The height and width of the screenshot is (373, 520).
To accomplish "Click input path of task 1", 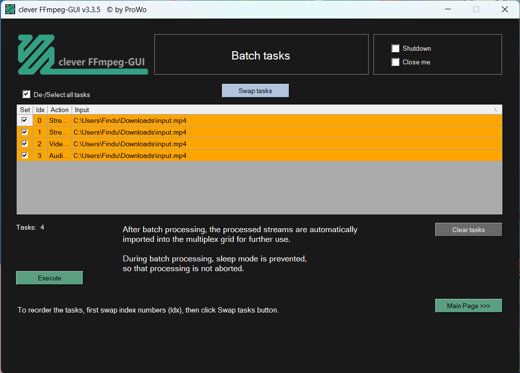I will [x=287, y=132].
